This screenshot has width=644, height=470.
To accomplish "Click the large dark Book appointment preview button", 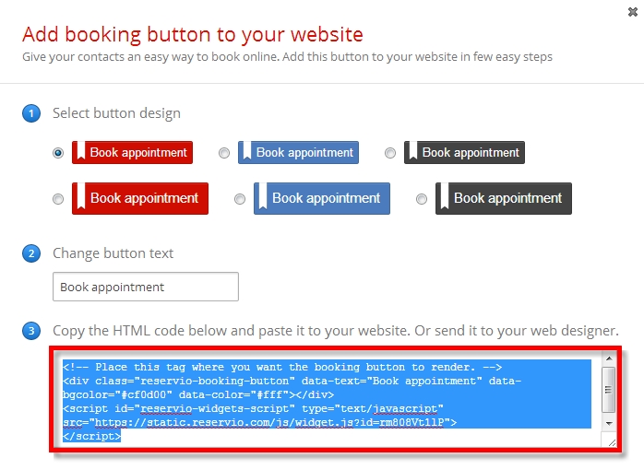I will (504, 198).
